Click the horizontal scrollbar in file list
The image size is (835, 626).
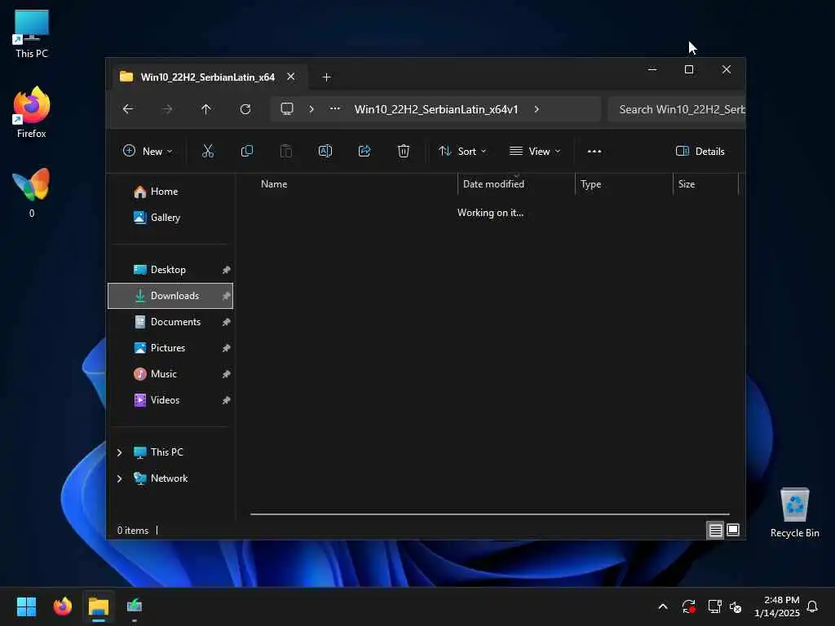coord(490,514)
